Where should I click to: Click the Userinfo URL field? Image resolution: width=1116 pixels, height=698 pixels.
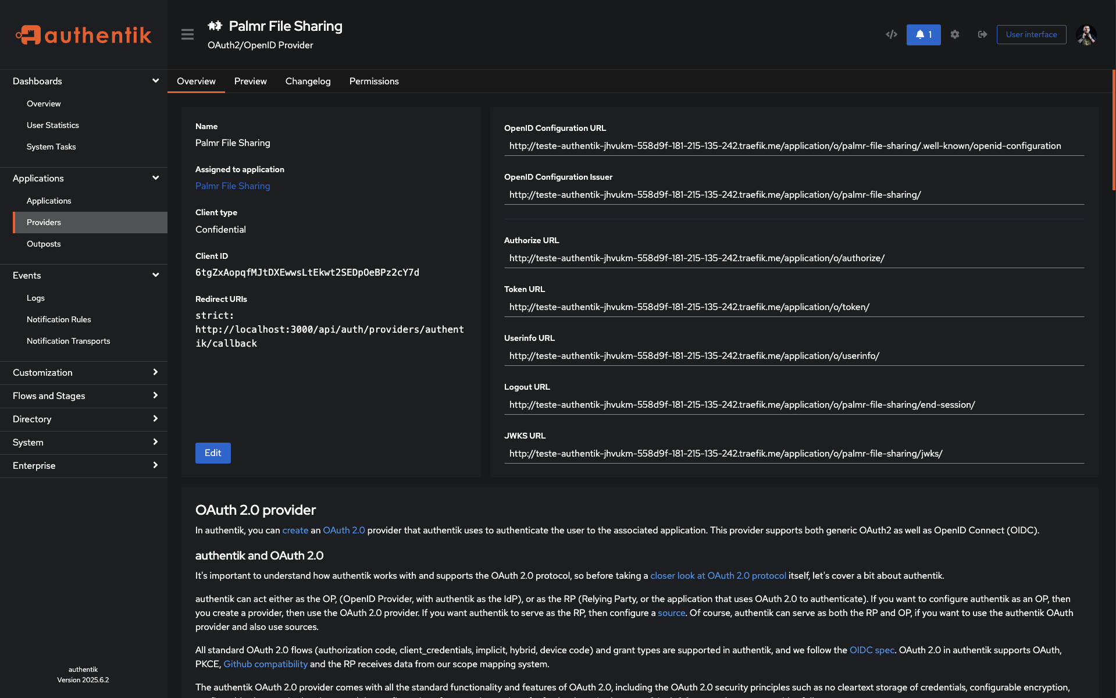pyautogui.click(x=794, y=356)
